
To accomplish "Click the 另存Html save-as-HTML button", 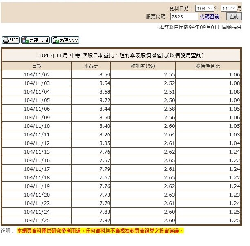I will pos(36,40).
